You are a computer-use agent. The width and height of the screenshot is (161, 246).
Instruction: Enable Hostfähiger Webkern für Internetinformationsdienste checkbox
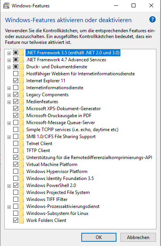pyautogui.click(x=15, y=74)
